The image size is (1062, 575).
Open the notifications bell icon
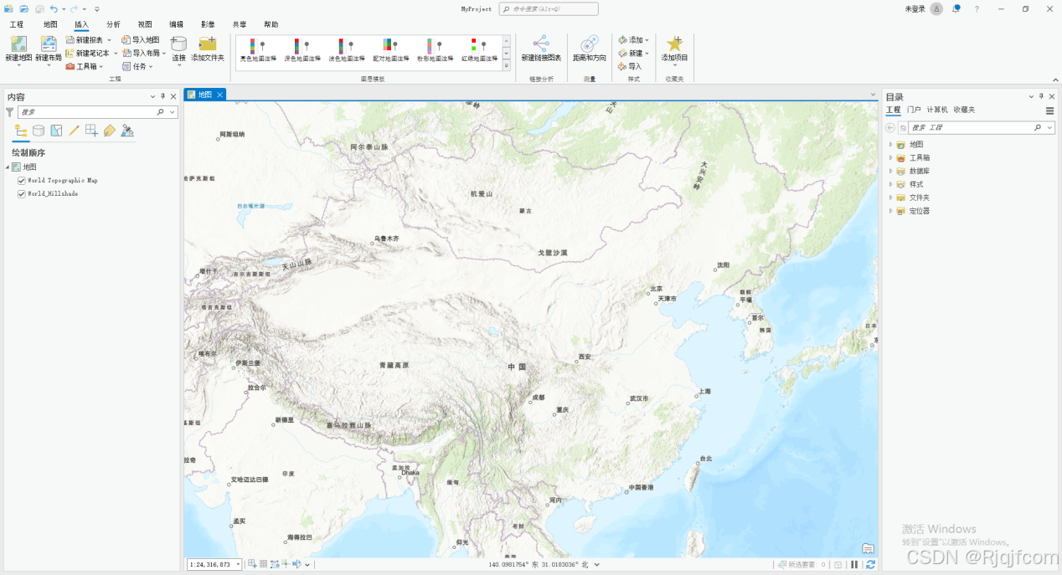point(956,8)
